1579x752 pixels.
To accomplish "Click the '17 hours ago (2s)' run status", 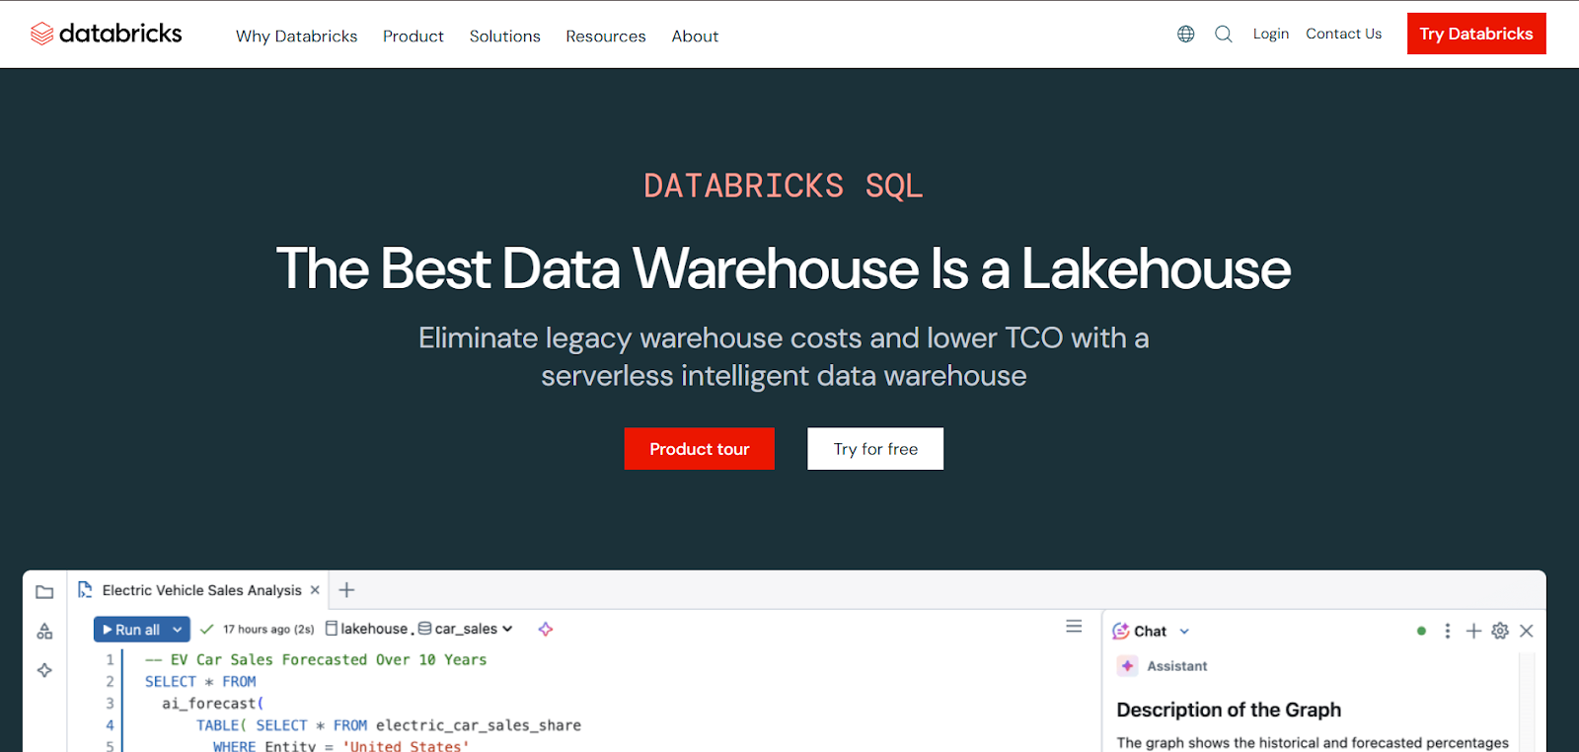I will pyautogui.click(x=268, y=630).
